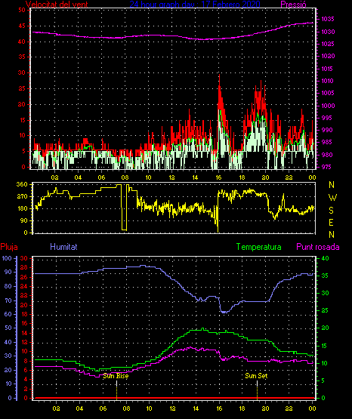Click humidity axis value 50
The height and width of the screenshot is (419, 352).
(x=8, y=328)
